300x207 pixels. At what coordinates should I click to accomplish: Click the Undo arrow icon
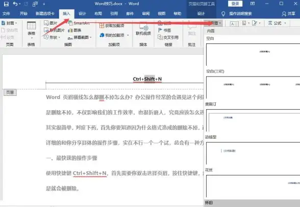[x=15, y=4]
